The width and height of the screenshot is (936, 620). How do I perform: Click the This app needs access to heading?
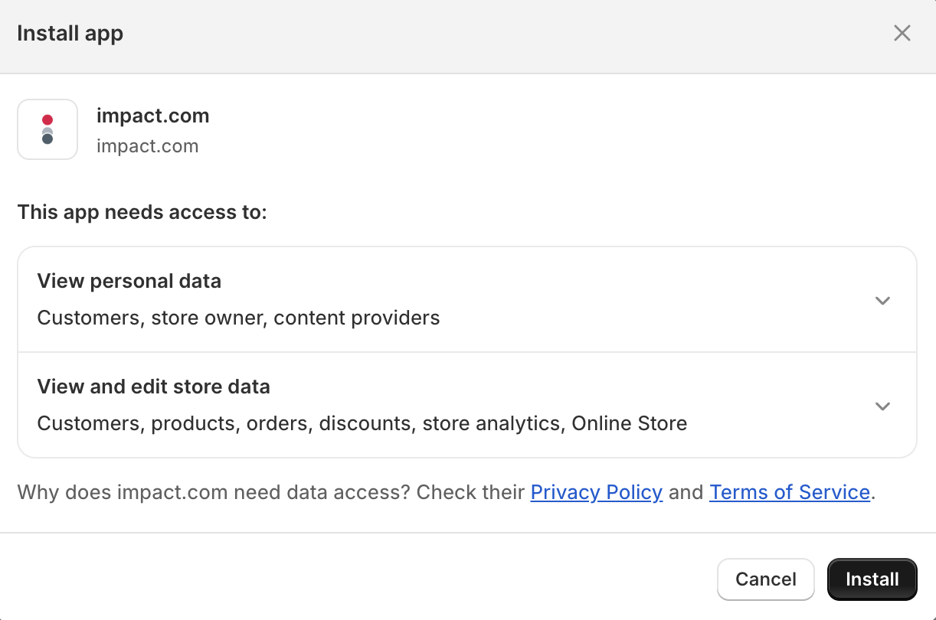pos(142,212)
